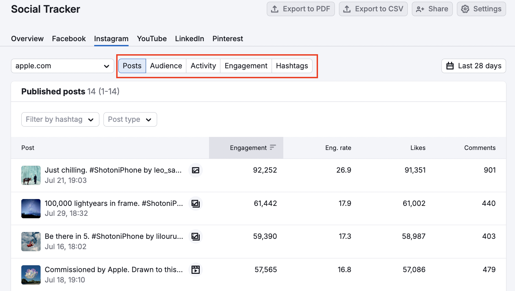Click the sort icon in Engagement column header
The height and width of the screenshot is (291, 515).
pyautogui.click(x=273, y=148)
